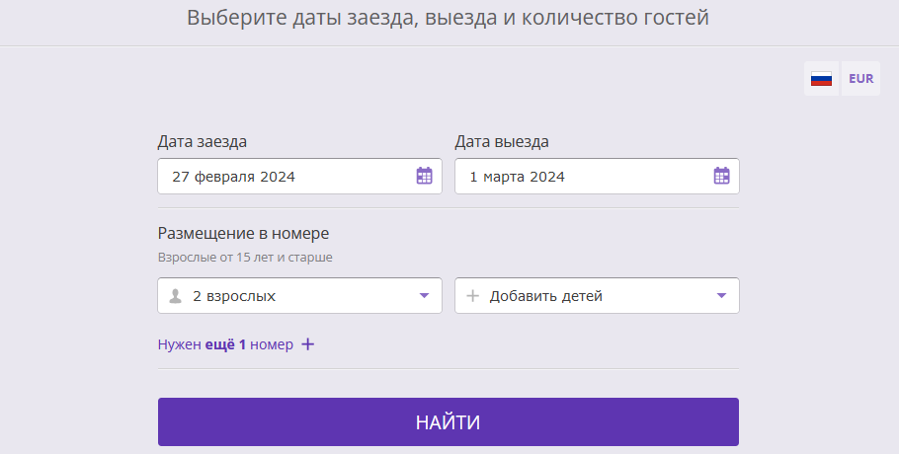Image resolution: width=899 pixels, height=454 pixels.
Task: Click the 'Дата заезда' label
Action: point(203,141)
